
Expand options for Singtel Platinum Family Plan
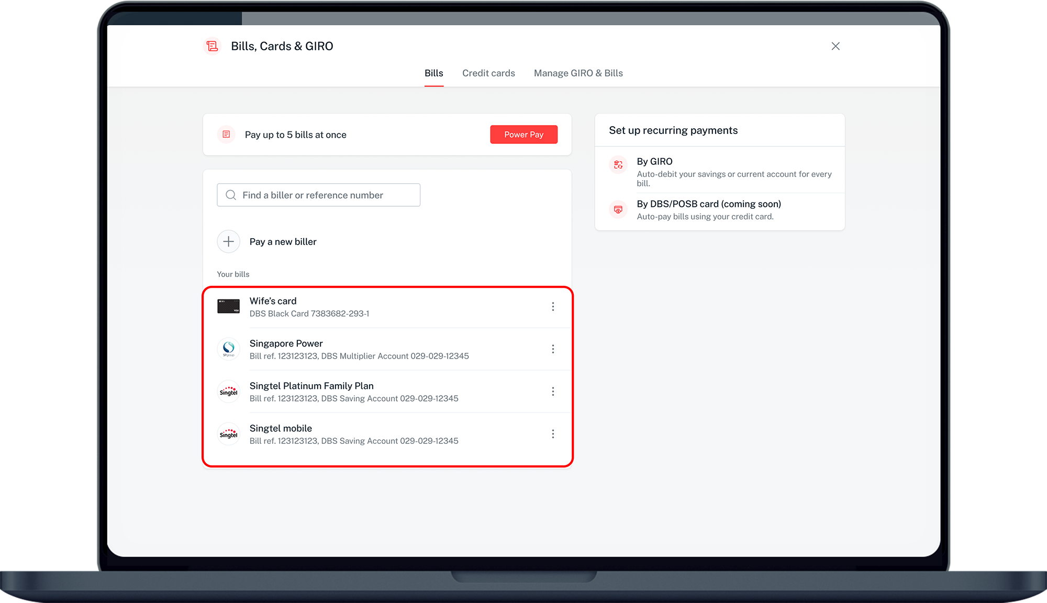point(553,392)
